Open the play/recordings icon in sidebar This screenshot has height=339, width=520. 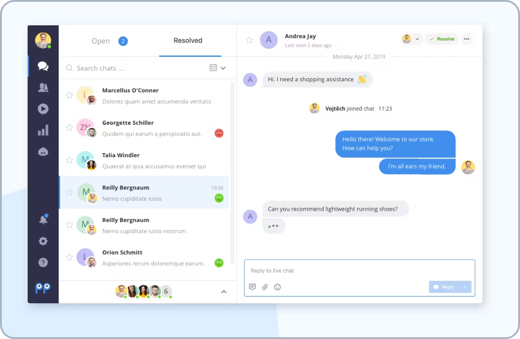(43, 108)
